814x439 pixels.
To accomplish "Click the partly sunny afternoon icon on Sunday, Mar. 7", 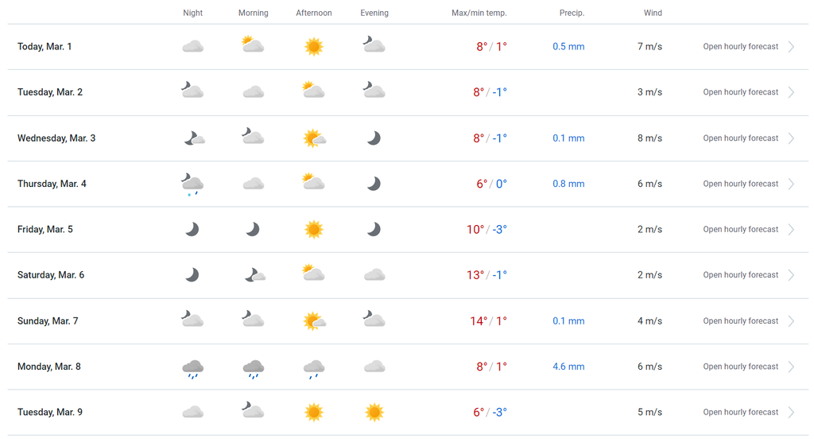I will [x=314, y=321].
